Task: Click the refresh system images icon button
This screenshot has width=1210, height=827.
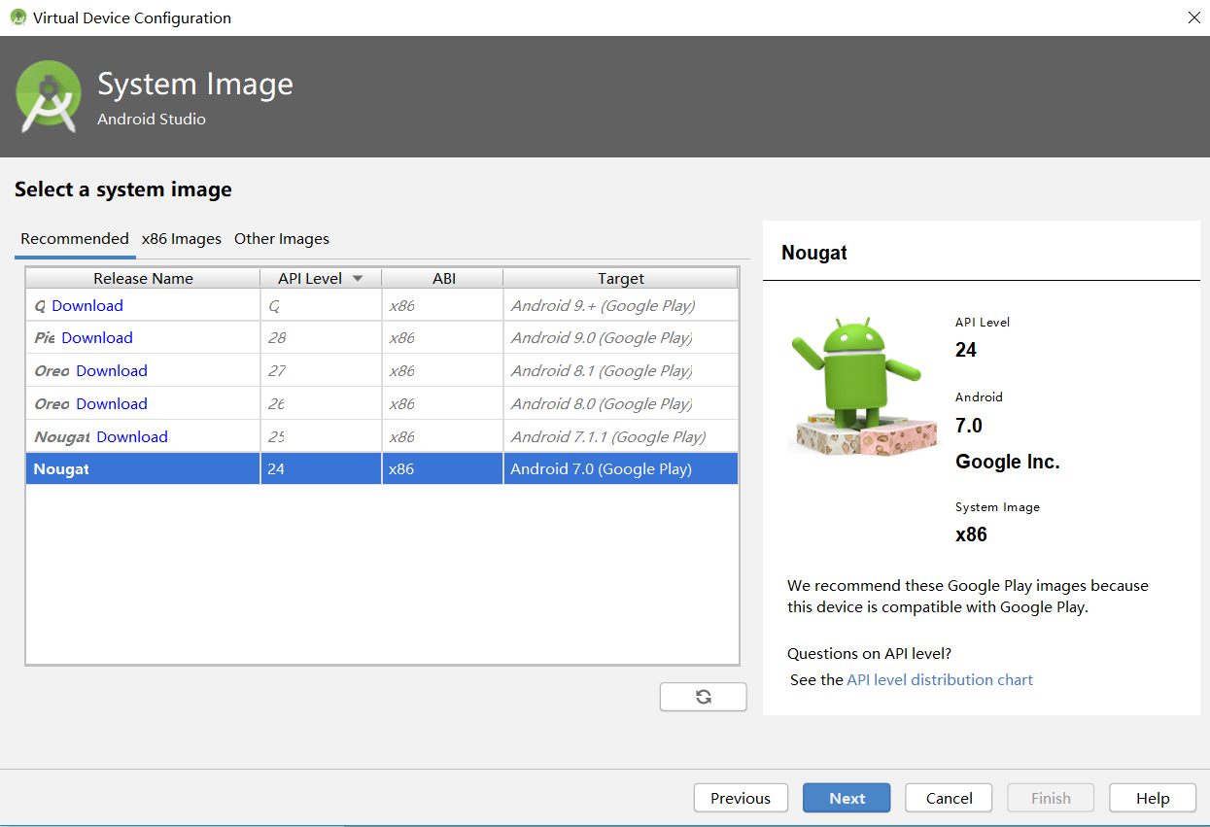Action: coord(703,697)
